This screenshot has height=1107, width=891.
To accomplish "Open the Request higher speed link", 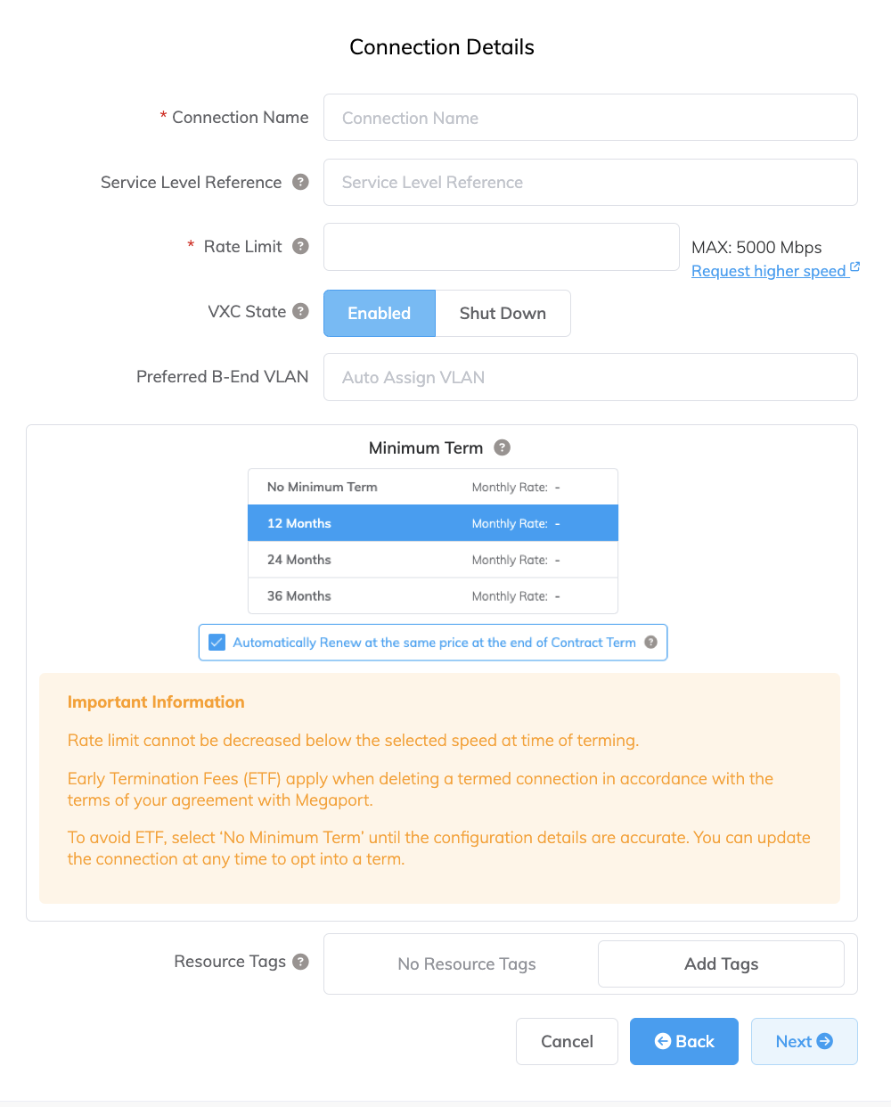I will pyautogui.click(x=768, y=271).
